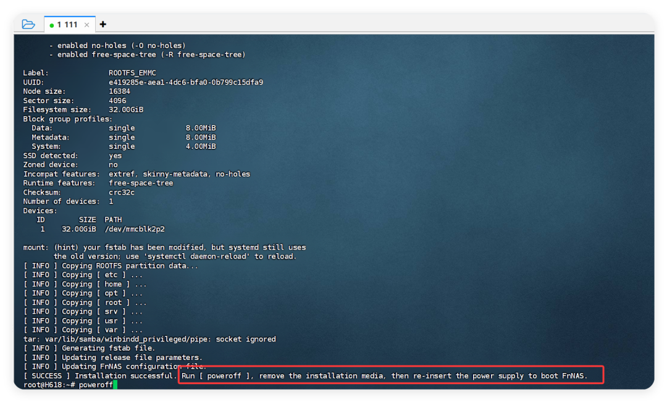Select the Zoned device value "no"
The image size is (667, 402).
(x=113, y=165)
